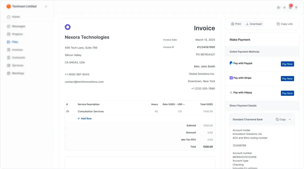The image size is (304, 169).
Task: Click the Silicon Valley address line
Action: 73,55
